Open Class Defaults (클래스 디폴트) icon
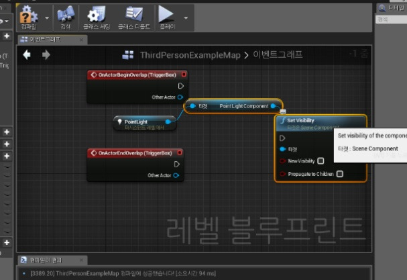The height and width of the screenshot is (280, 407). 134,17
